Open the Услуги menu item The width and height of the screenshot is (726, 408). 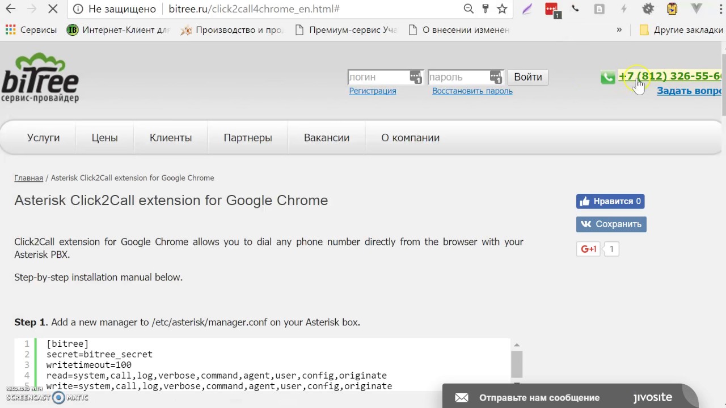coord(43,138)
